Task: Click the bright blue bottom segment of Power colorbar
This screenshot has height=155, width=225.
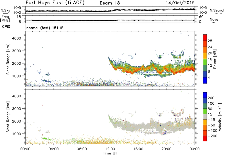Action: tap(205, 80)
